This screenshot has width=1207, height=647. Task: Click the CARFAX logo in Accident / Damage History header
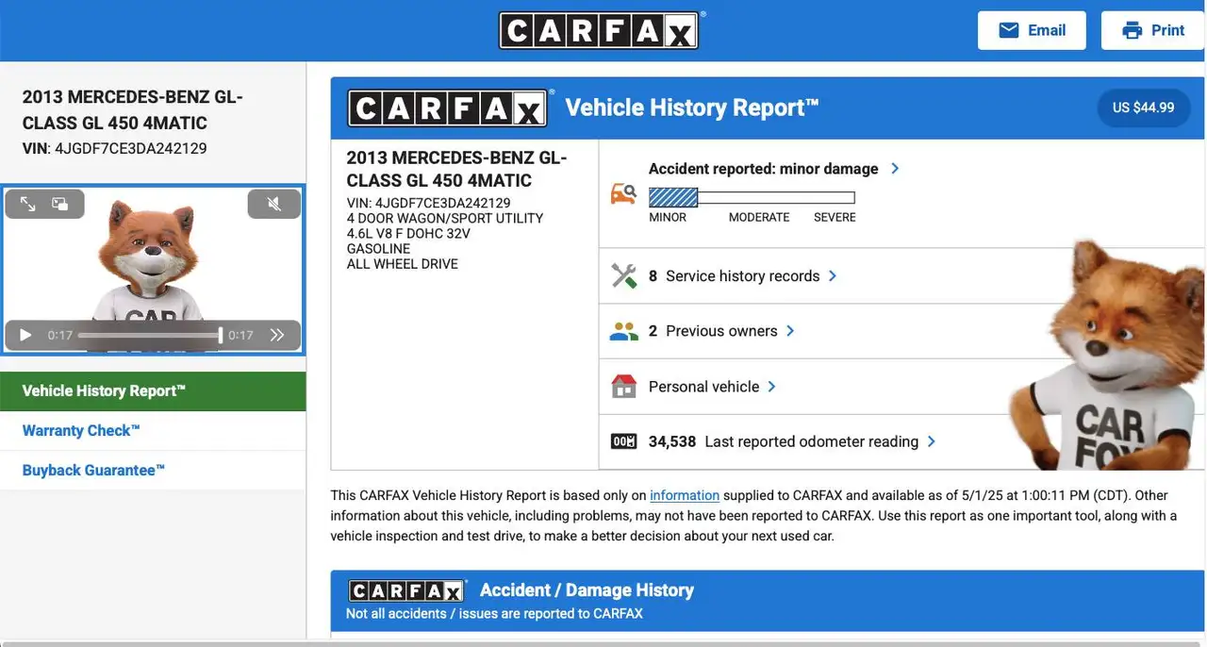406,591
